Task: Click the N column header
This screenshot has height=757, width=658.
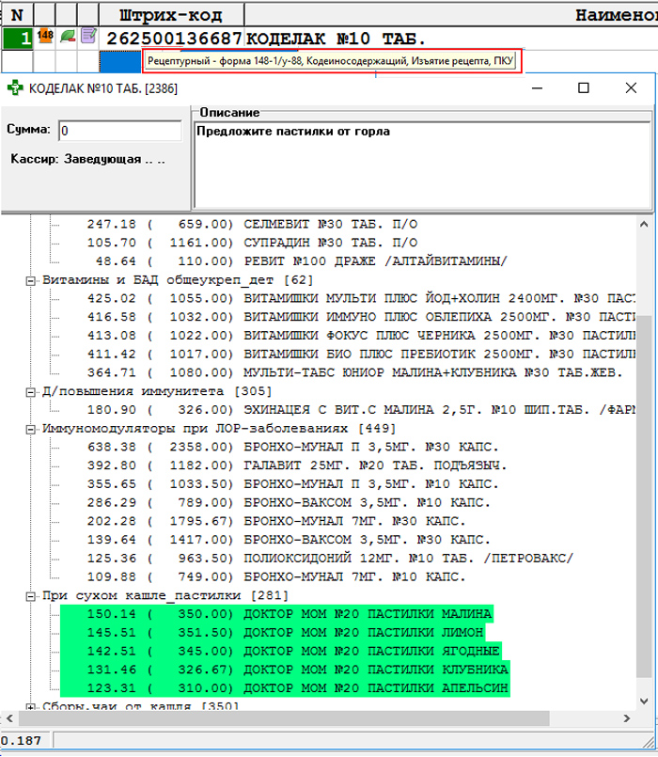Action: point(17,15)
